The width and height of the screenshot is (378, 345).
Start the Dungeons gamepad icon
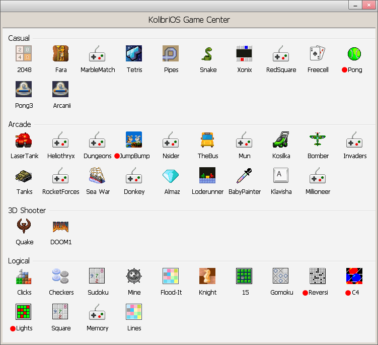click(97, 140)
